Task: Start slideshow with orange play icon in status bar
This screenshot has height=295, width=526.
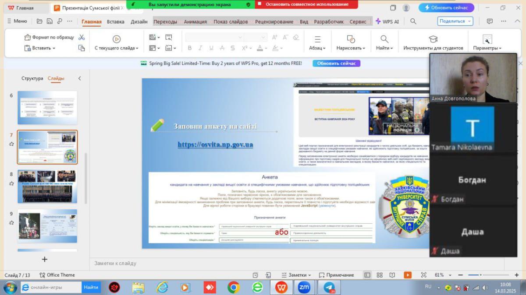Action: tap(408, 275)
